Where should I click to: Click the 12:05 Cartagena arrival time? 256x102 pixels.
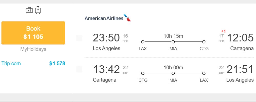click(240, 38)
